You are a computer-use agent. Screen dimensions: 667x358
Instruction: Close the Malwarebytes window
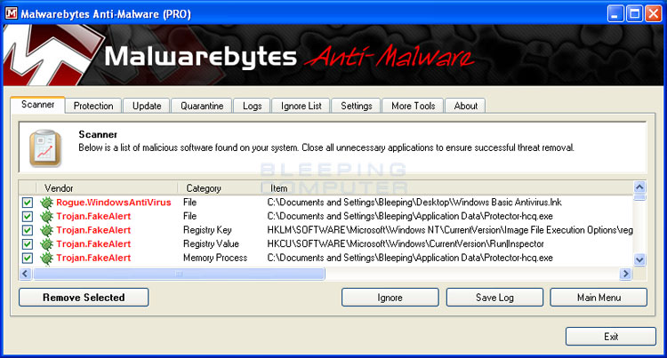pyautogui.click(x=653, y=13)
